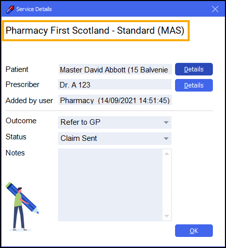Image resolution: width=226 pixels, height=248 pixels.
Task: Expand the Outcome dropdown arrow
Action: pyautogui.click(x=166, y=122)
